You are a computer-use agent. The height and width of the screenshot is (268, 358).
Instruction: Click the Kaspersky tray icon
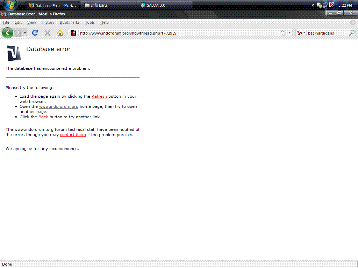(332, 5)
